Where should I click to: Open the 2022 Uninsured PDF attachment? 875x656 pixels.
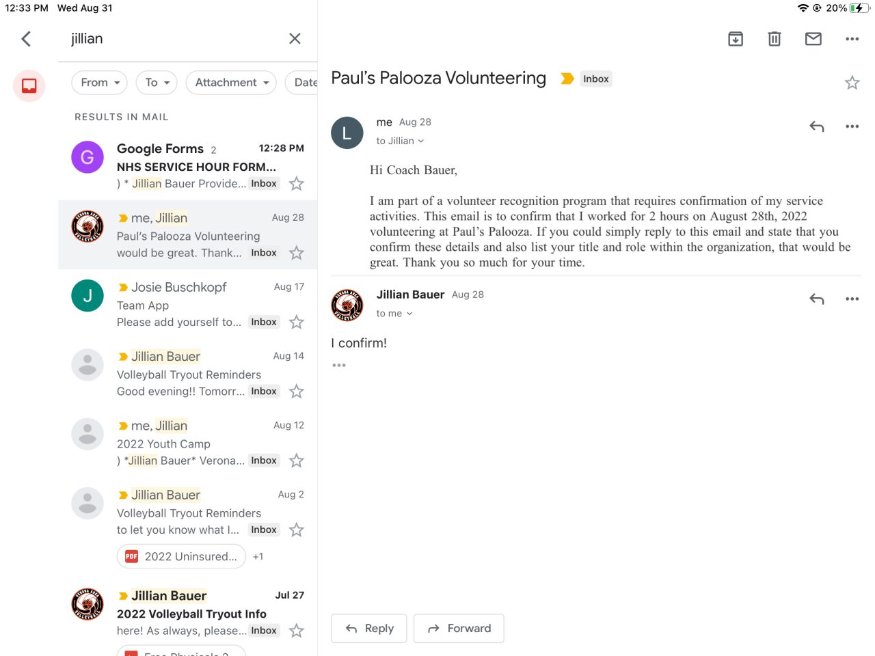[182, 556]
